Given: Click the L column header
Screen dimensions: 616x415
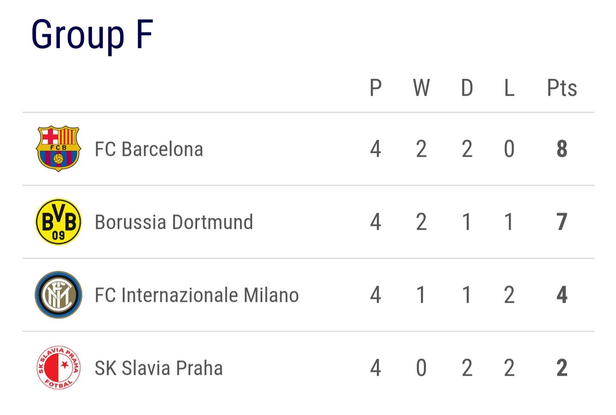Looking at the screenshot, I should pos(509,88).
